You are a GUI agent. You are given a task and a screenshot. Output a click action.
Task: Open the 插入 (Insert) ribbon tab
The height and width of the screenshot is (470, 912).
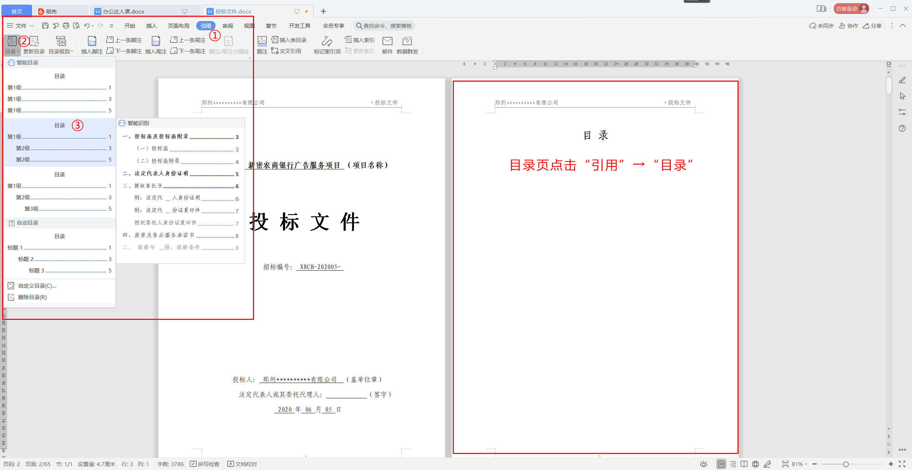pos(151,26)
